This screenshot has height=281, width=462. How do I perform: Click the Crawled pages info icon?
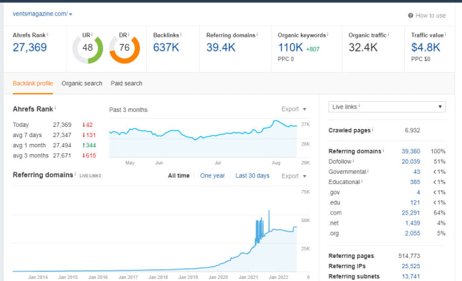pos(373,130)
